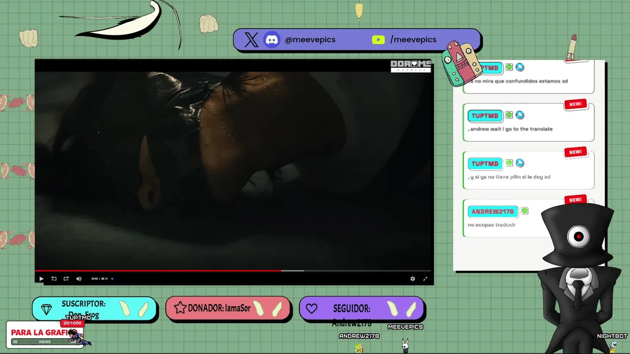The image size is (630, 354).
Task: Click the SUSCRIPTOR: label
Action: (x=84, y=304)
